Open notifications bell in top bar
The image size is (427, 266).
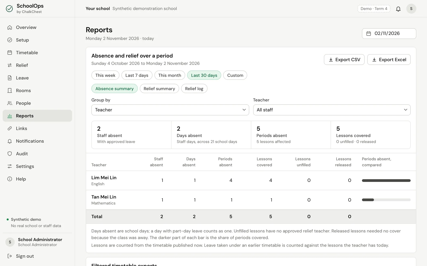(398, 9)
